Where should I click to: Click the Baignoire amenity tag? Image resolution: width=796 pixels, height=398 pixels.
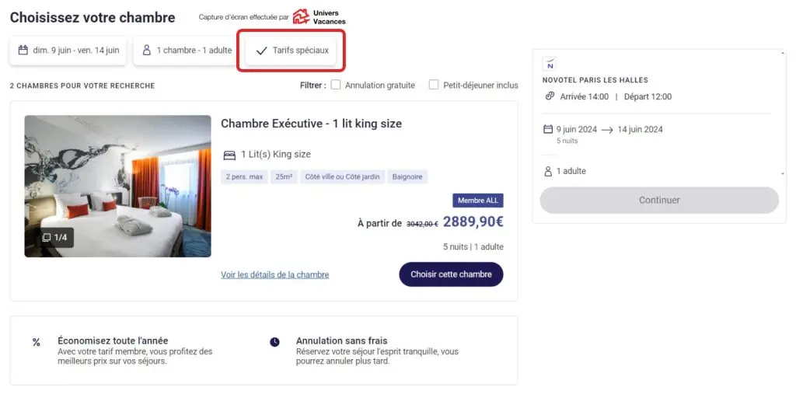click(407, 176)
